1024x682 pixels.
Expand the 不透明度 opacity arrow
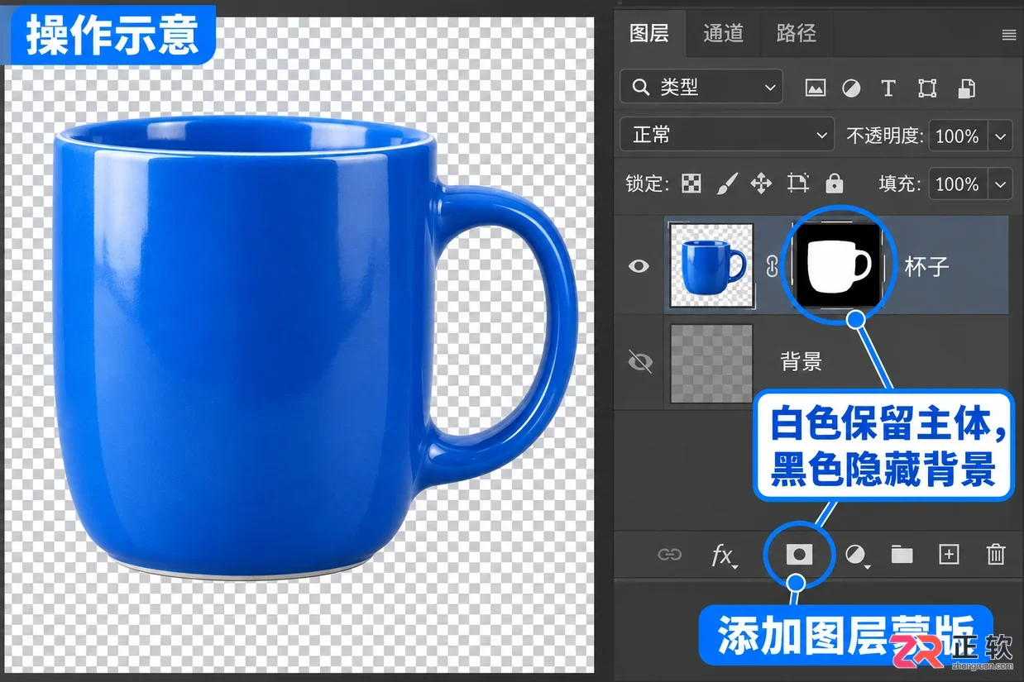[x=1001, y=136]
